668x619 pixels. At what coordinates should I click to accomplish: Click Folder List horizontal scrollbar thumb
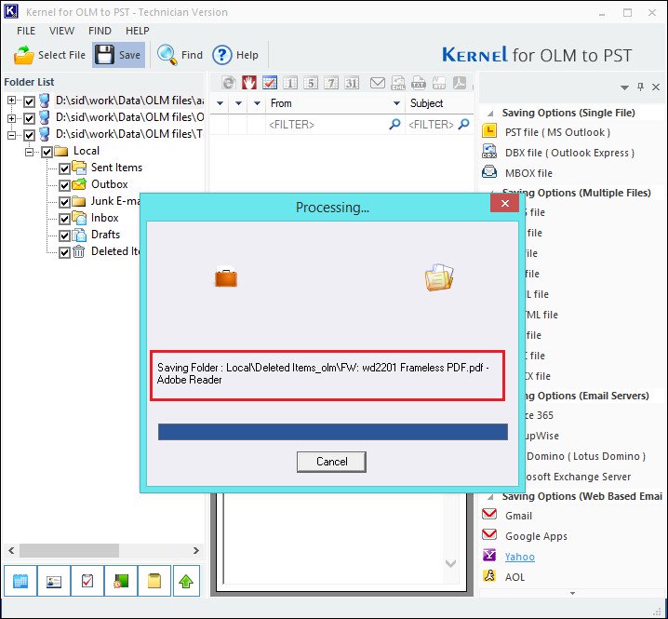tap(69, 550)
